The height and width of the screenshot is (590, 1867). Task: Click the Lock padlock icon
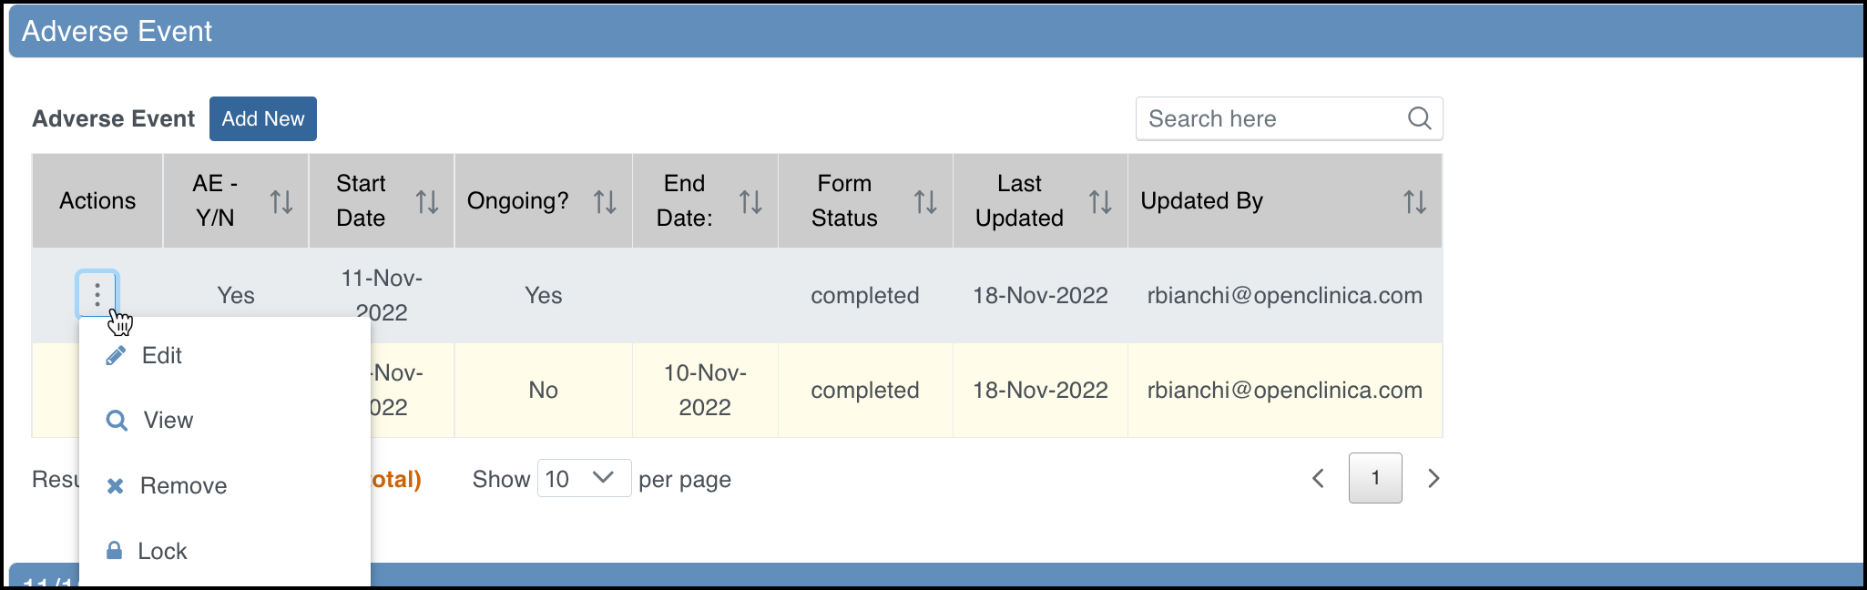coord(115,550)
